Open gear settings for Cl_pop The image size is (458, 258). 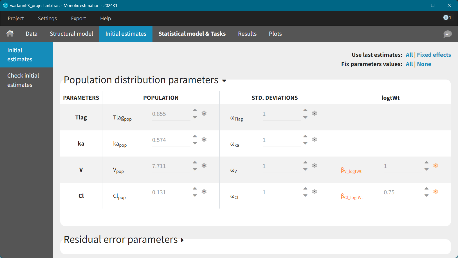point(204,192)
